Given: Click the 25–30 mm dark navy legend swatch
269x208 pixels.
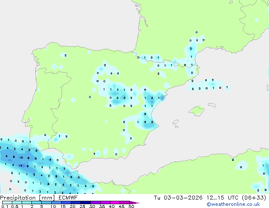Looking at the screenshot, I should tap(86, 202).
